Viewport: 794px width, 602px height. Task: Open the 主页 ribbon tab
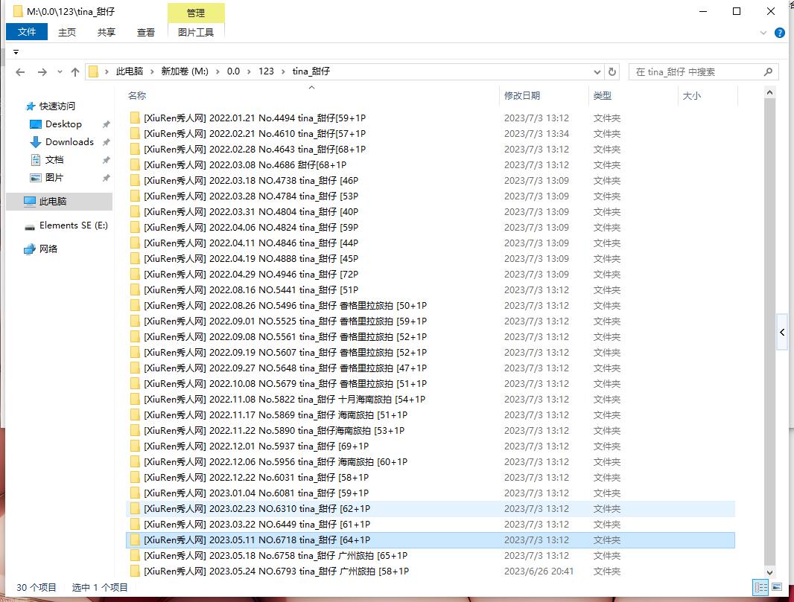click(x=67, y=33)
